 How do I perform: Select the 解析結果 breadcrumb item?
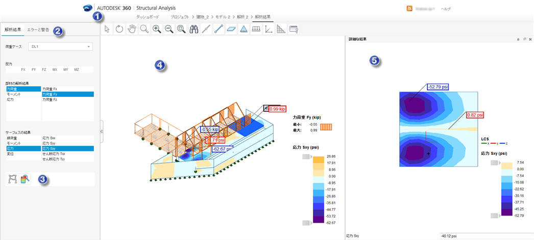(262, 17)
